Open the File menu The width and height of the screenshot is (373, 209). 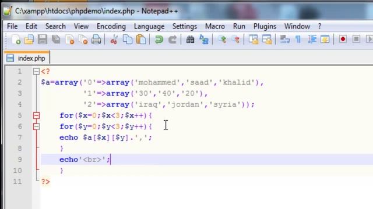click(12, 26)
